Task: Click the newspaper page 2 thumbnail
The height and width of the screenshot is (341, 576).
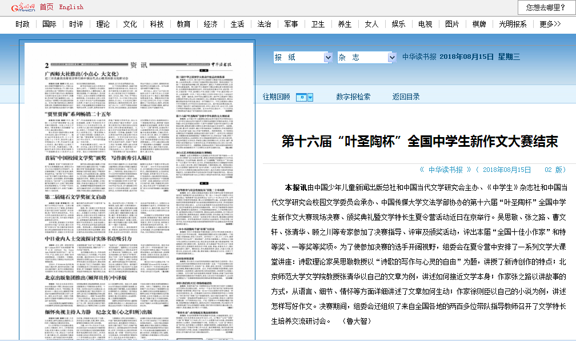Action: pyautogui.click(x=139, y=191)
